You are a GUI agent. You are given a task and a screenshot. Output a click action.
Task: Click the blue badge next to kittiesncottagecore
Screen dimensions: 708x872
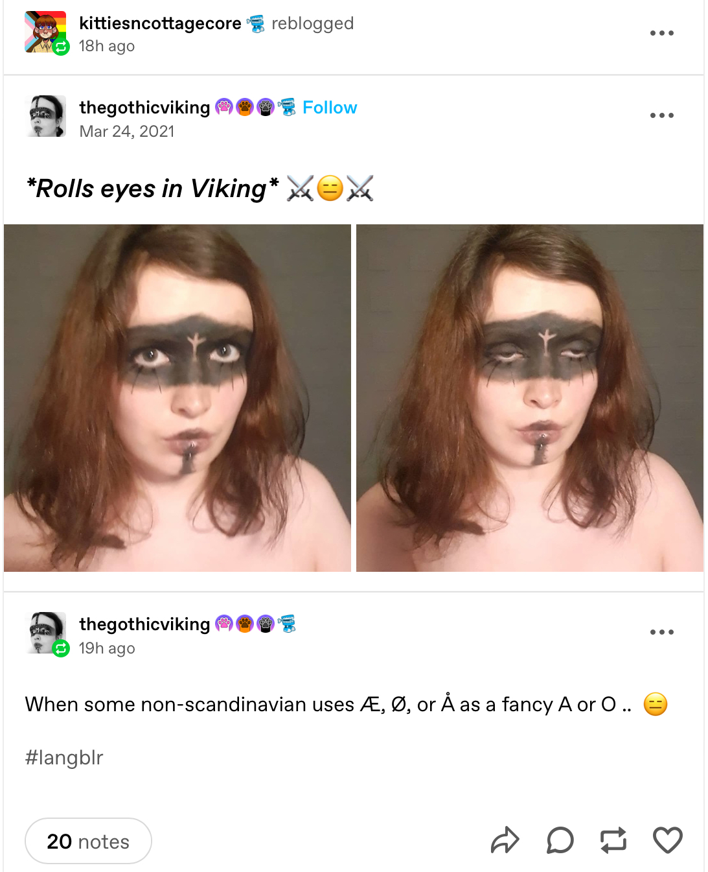256,24
